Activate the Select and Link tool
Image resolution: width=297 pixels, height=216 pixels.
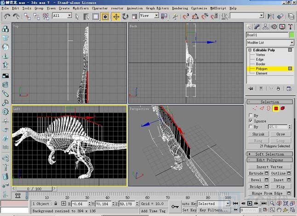tap(27, 17)
